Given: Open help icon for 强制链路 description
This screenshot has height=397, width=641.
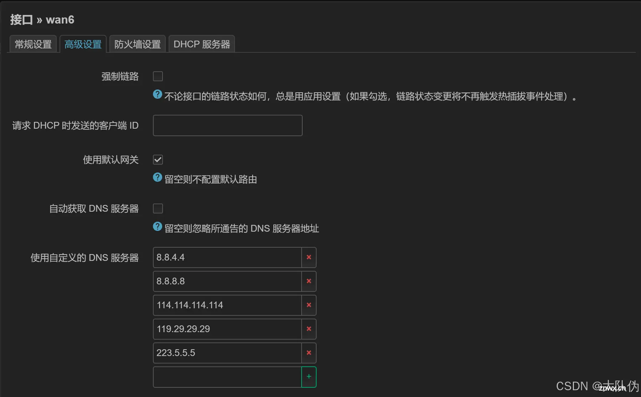Looking at the screenshot, I should [157, 94].
